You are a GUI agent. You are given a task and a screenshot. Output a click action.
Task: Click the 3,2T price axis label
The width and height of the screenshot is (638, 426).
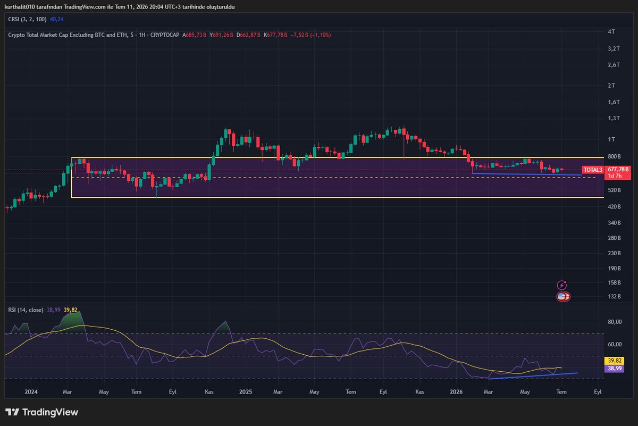[614, 48]
